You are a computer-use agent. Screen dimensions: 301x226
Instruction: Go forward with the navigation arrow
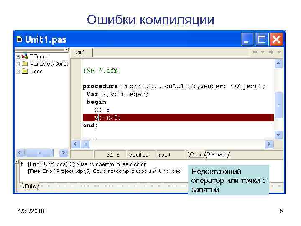pos(271,52)
